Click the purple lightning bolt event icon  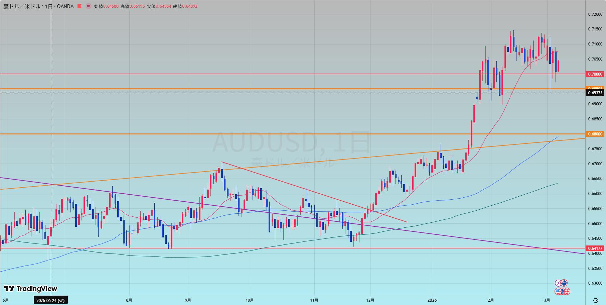[x=558, y=283]
